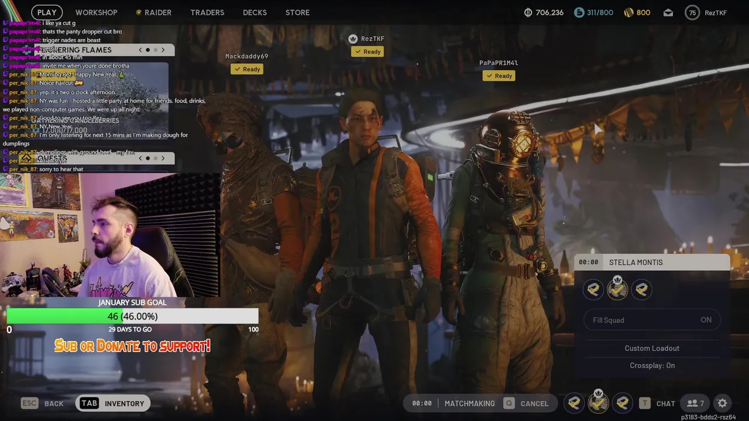The width and height of the screenshot is (749, 421).
Task: Select second page dot of Quests panel
Action: (x=155, y=158)
